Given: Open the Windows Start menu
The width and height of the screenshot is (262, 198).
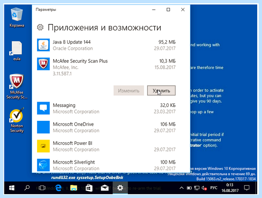Looking at the screenshot, I should point(12,188).
